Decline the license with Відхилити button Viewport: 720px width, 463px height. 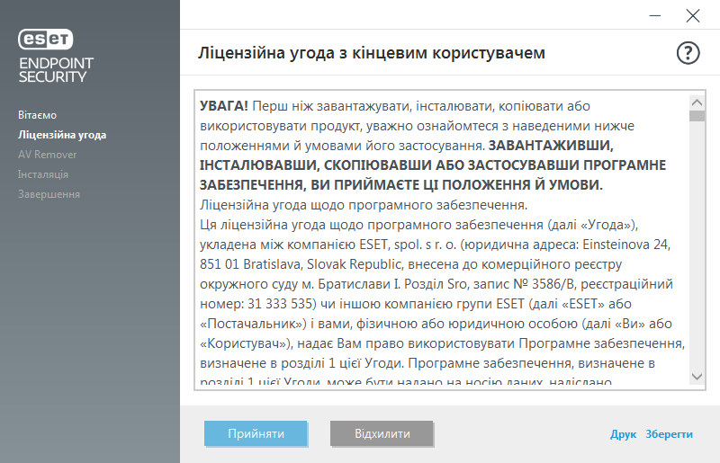click(382, 433)
